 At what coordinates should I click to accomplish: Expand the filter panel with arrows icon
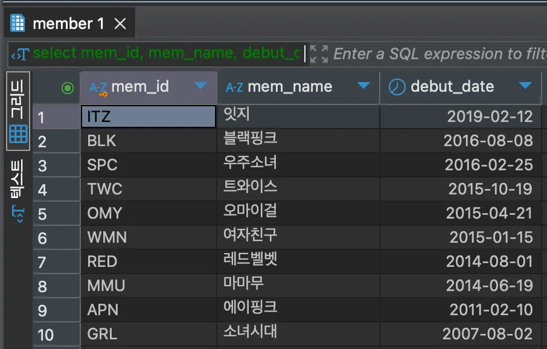point(319,54)
